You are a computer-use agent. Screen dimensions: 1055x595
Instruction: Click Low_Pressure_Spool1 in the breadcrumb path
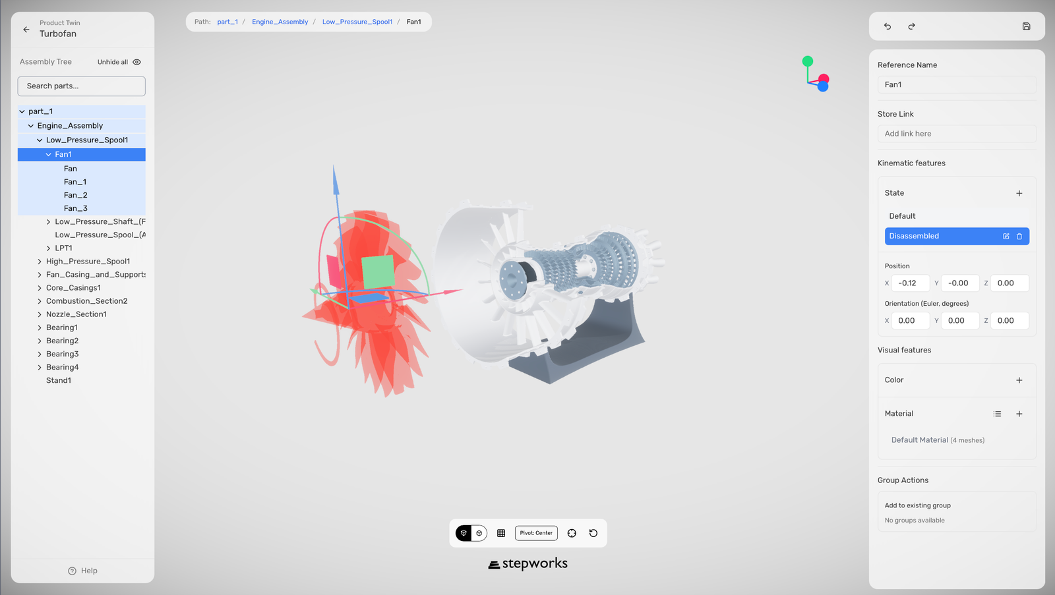357,22
